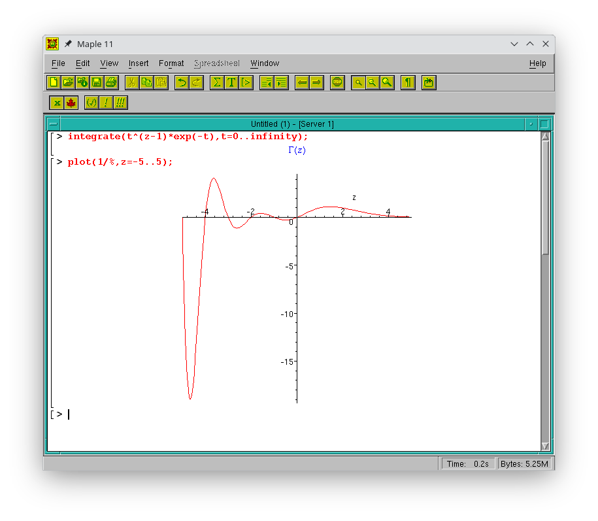Toggle nonprinting characters with the pilcrow icon
The image size is (598, 521).
pyautogui.click(x=408, y=82)
